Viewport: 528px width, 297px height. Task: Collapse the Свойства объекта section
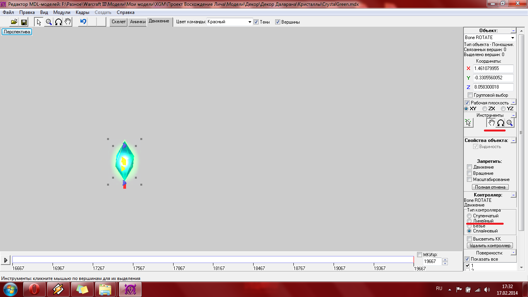point(513,140)
